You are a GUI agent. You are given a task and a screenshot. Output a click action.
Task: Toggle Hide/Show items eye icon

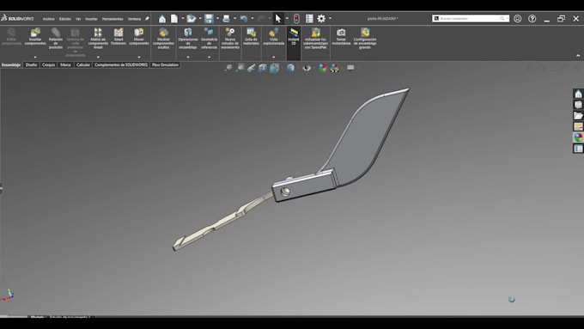pos(307,68)
